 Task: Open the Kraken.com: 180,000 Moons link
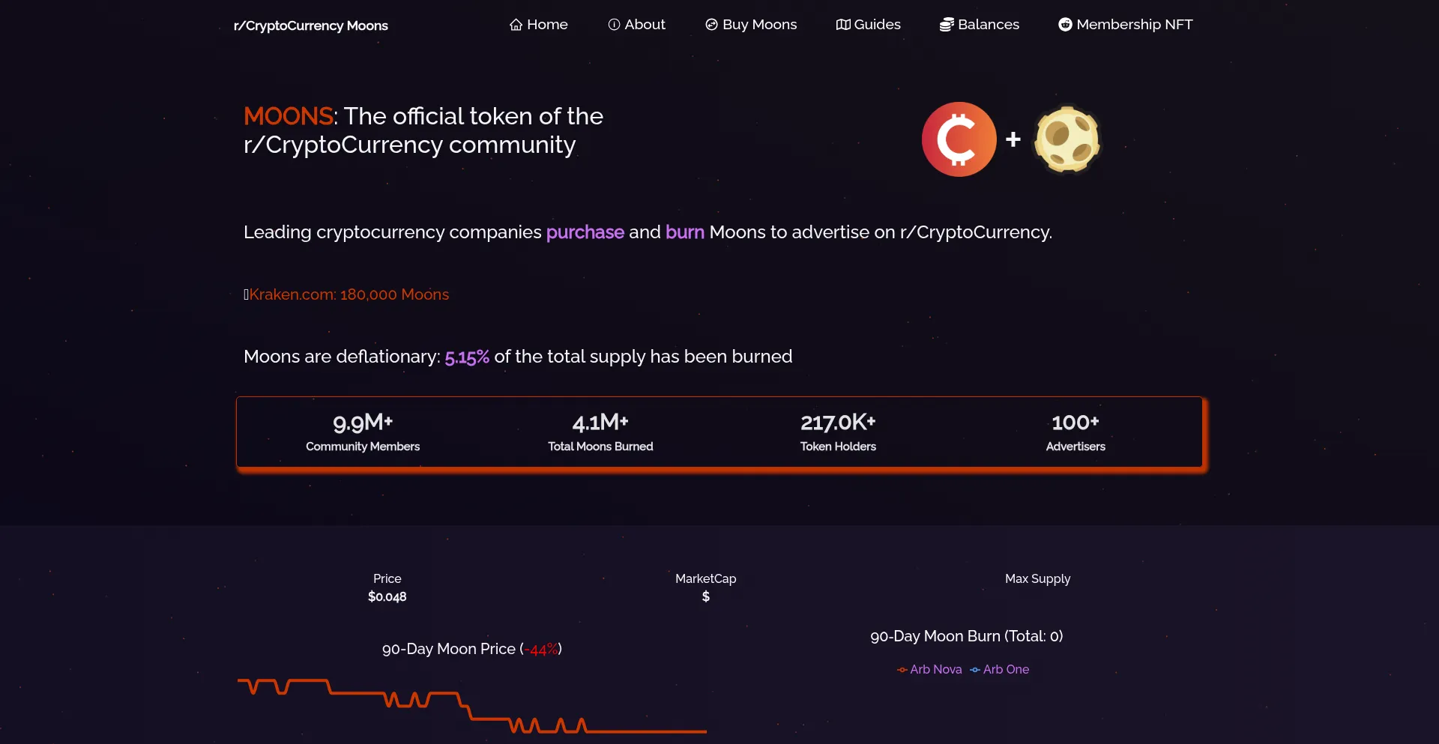point(348,294)
